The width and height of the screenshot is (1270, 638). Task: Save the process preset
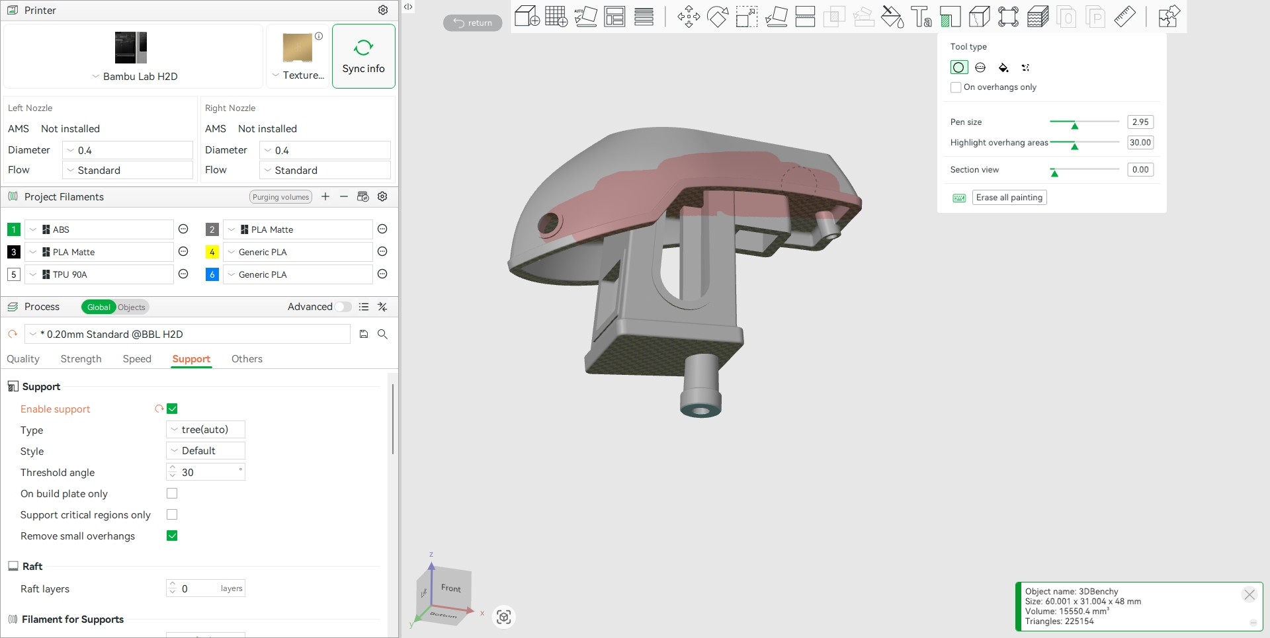point(364,334)
